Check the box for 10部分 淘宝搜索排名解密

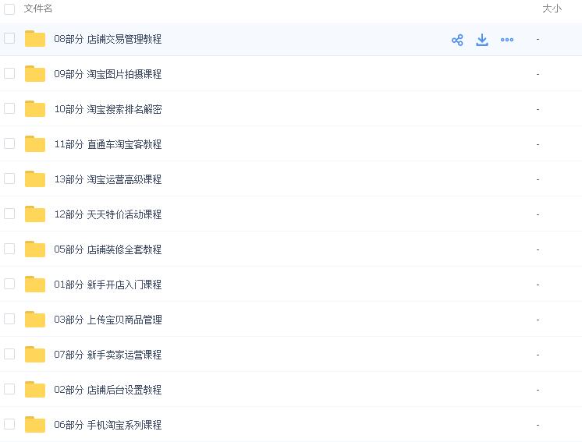pos(9,108)
